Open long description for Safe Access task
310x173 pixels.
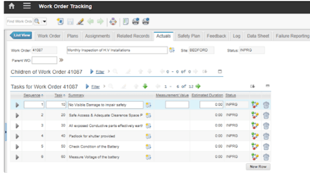(x=148, y=115)
